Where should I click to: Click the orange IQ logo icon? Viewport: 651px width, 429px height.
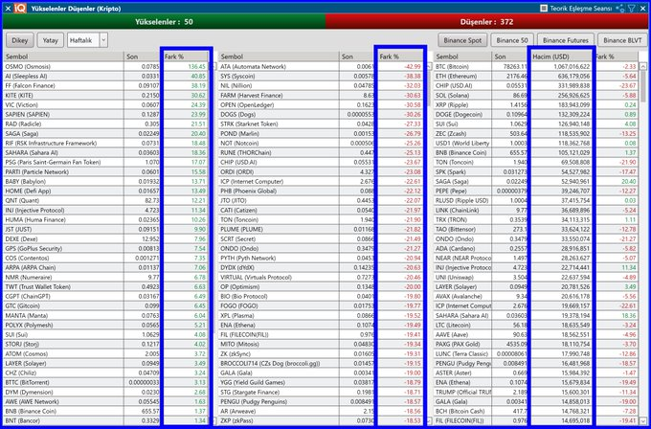pos(20,9)
